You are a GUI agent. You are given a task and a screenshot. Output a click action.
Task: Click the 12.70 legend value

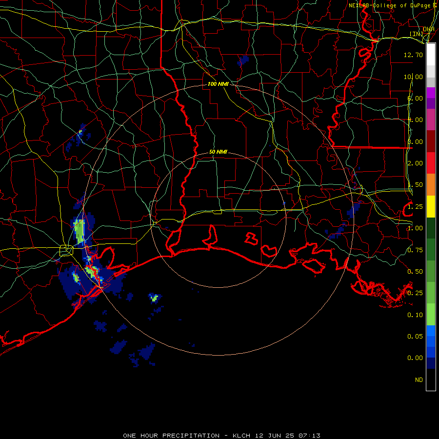[413, 55]
